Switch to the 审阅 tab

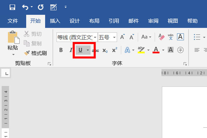coord(153,21)
